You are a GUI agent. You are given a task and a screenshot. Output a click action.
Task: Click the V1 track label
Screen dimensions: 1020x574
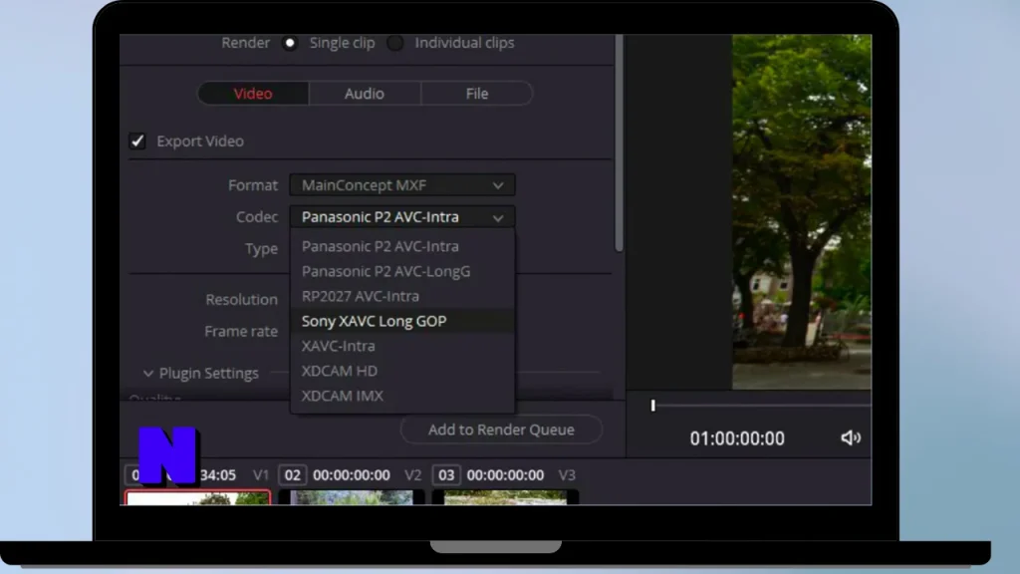261,475
